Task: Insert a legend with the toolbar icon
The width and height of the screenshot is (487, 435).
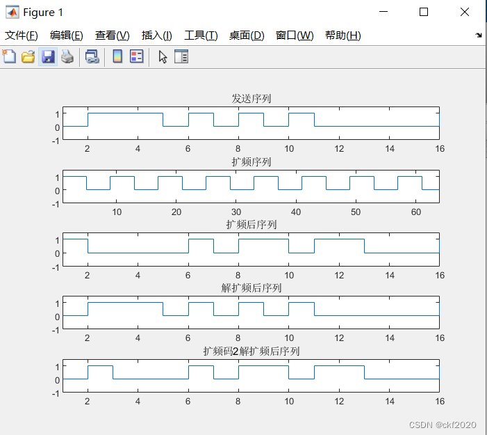Action: coord(137,56)
